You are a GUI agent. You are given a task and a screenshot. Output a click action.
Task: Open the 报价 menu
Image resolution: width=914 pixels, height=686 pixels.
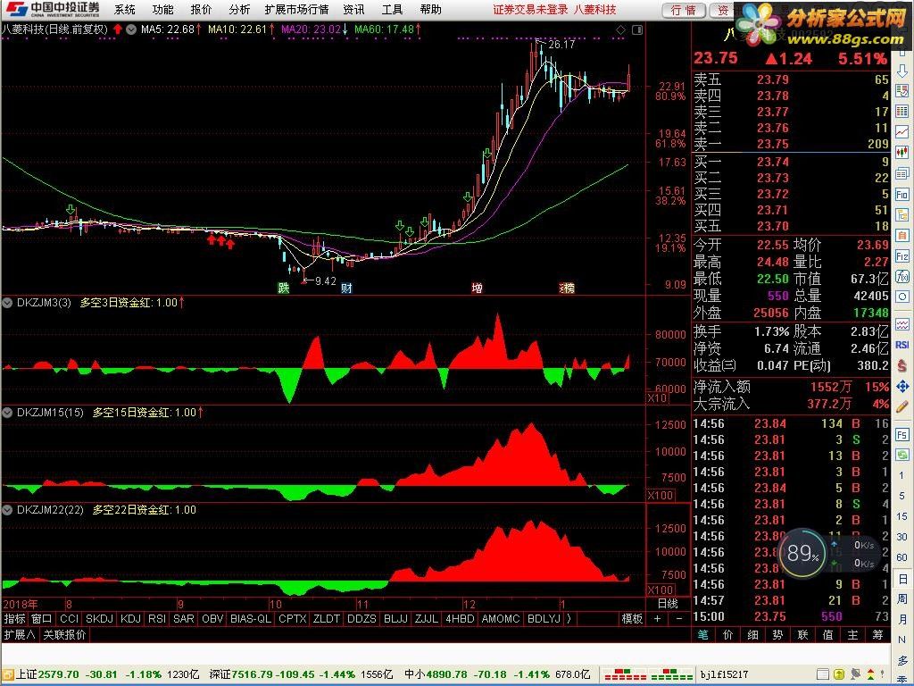201,9
